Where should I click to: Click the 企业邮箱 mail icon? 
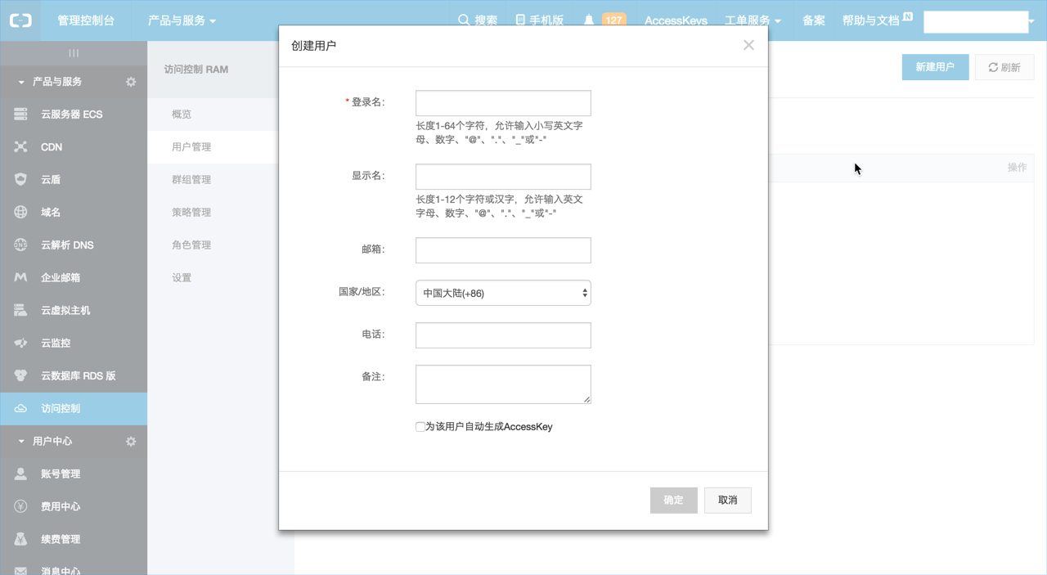(20, 278)
